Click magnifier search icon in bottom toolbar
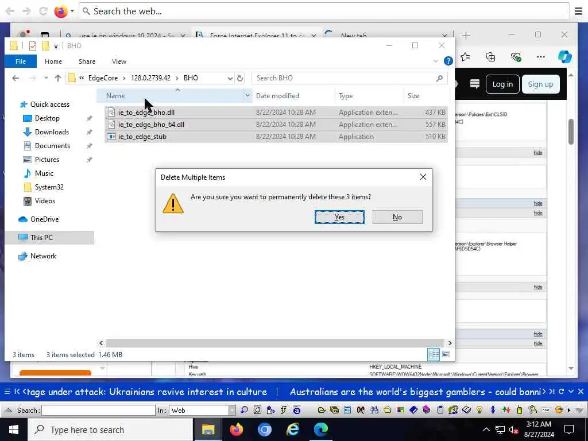 [x=245, y=410]
